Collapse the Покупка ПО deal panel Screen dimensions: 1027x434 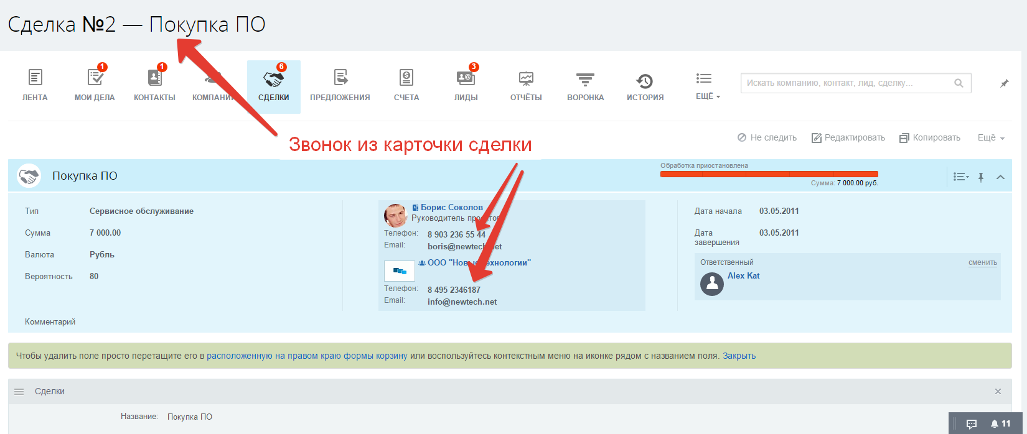click(x=1000, y=177)
